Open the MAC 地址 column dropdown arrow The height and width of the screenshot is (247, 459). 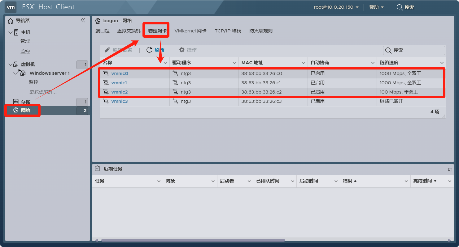303,63
